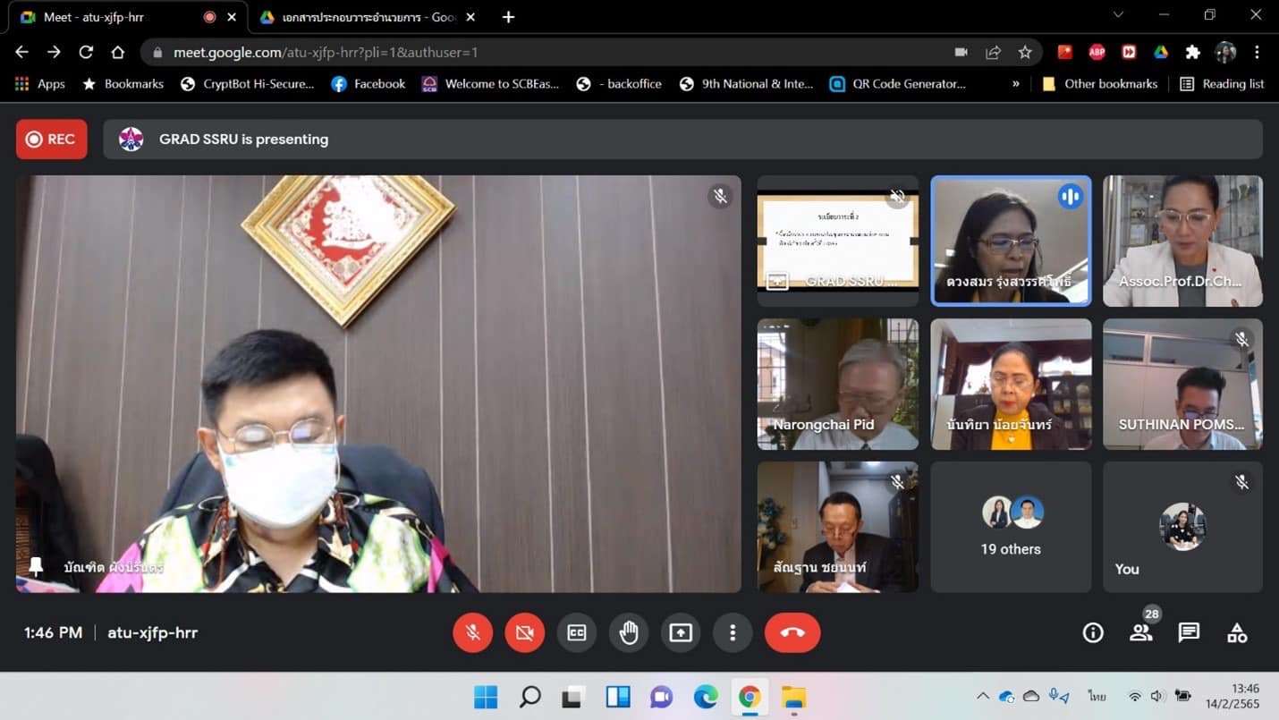Open the Activities panel
The image size is (1279, 720).
1237,632
